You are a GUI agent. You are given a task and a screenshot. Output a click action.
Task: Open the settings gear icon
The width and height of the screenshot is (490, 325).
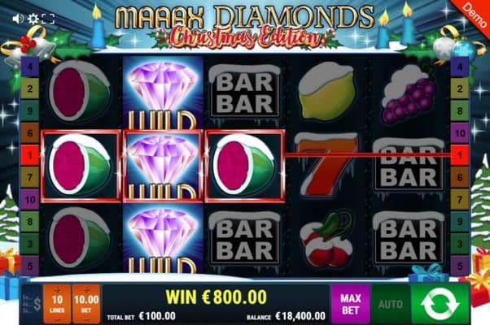33,19
